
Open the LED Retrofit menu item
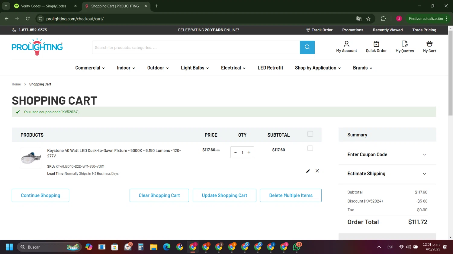point(270,68)
